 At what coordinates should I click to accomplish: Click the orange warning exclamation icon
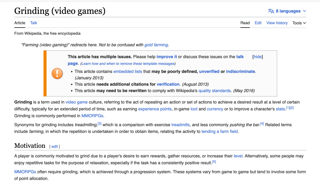[57, 74]
